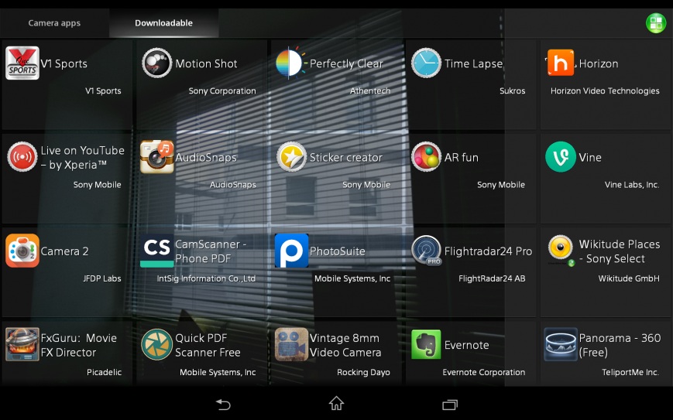Tap the Flightradar24 Pro title
Image resolution: width=673 pixels, height=420 pixels.
488,251
